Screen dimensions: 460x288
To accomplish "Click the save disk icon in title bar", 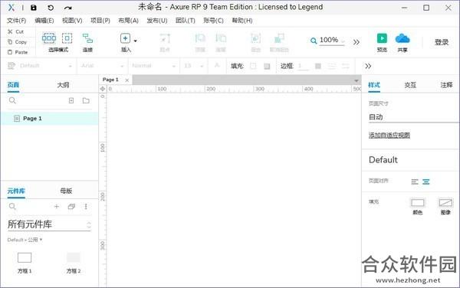I will [x=34, y=8].
